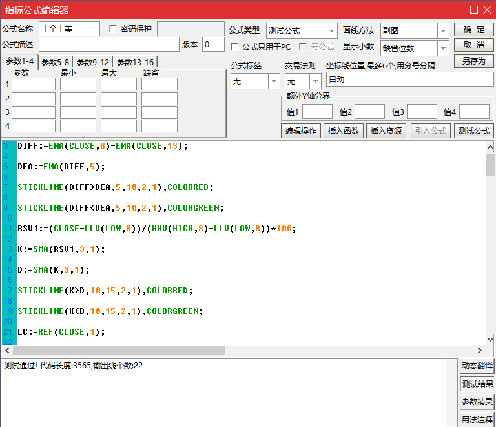
Task: Close the formula editor window
Action: coord(486,10)
